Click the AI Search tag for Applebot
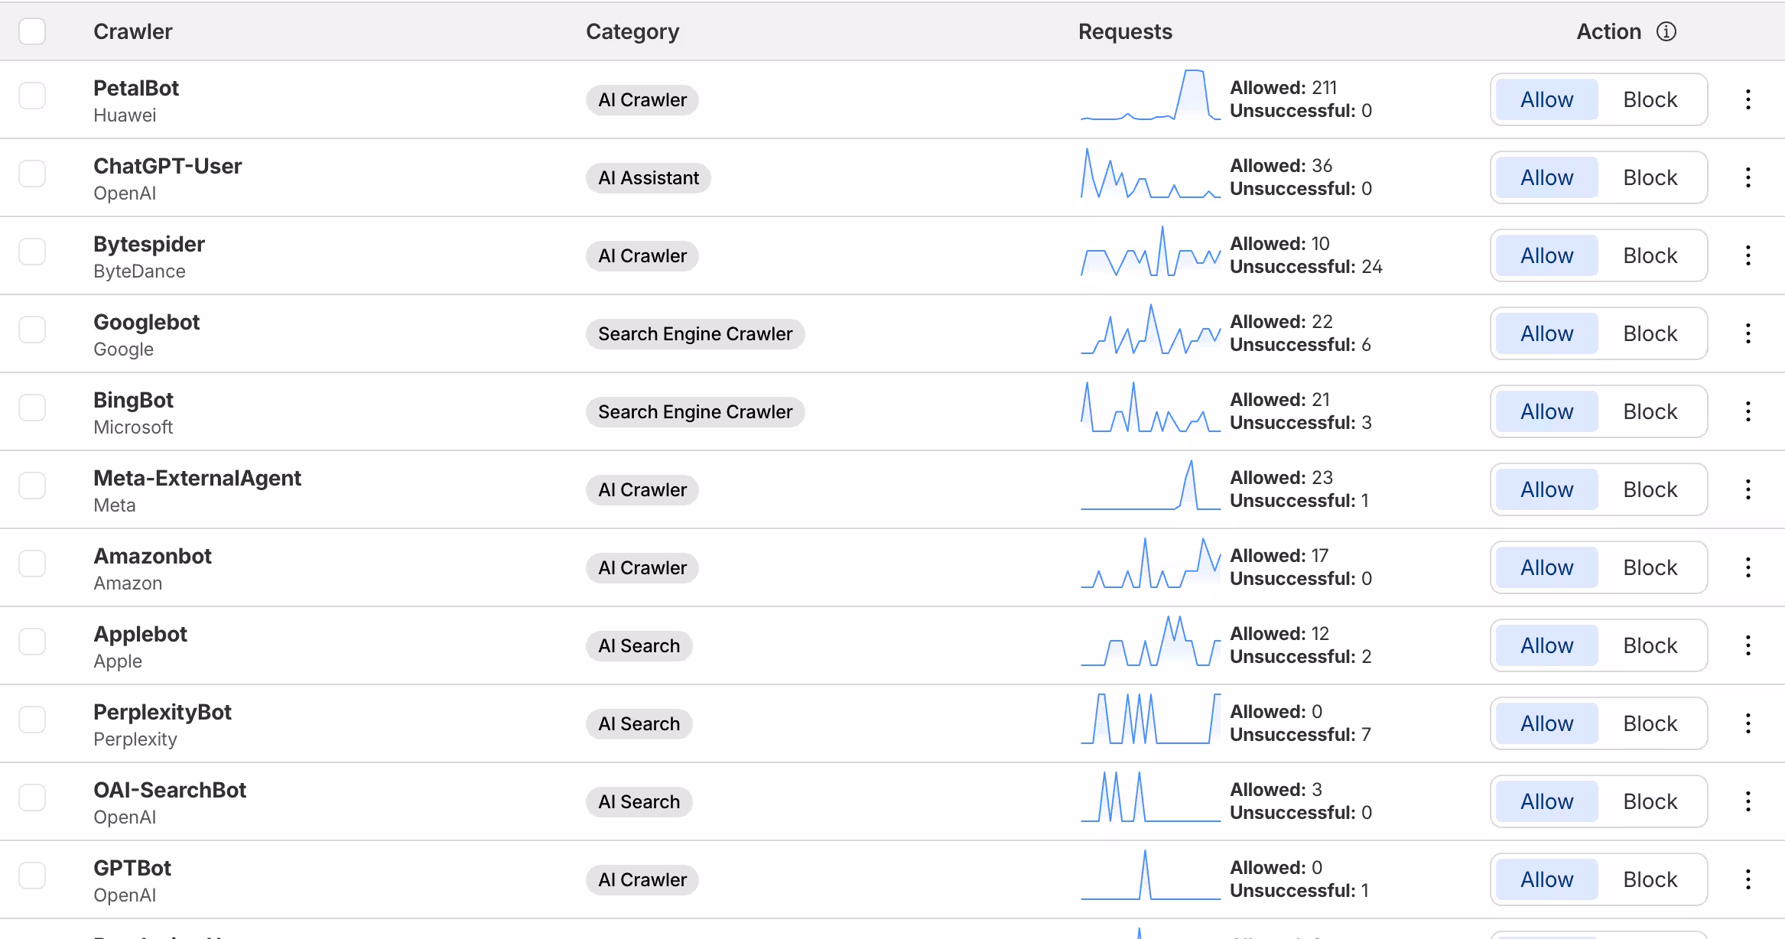The height and width of the screenshot is (939, 1785). click(x=639, y=646)
